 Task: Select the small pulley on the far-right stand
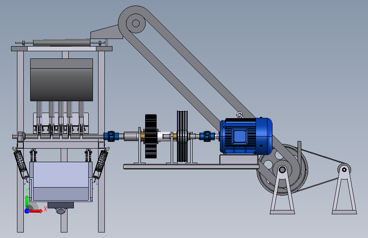pyautogui.click(x=344, y=169)
